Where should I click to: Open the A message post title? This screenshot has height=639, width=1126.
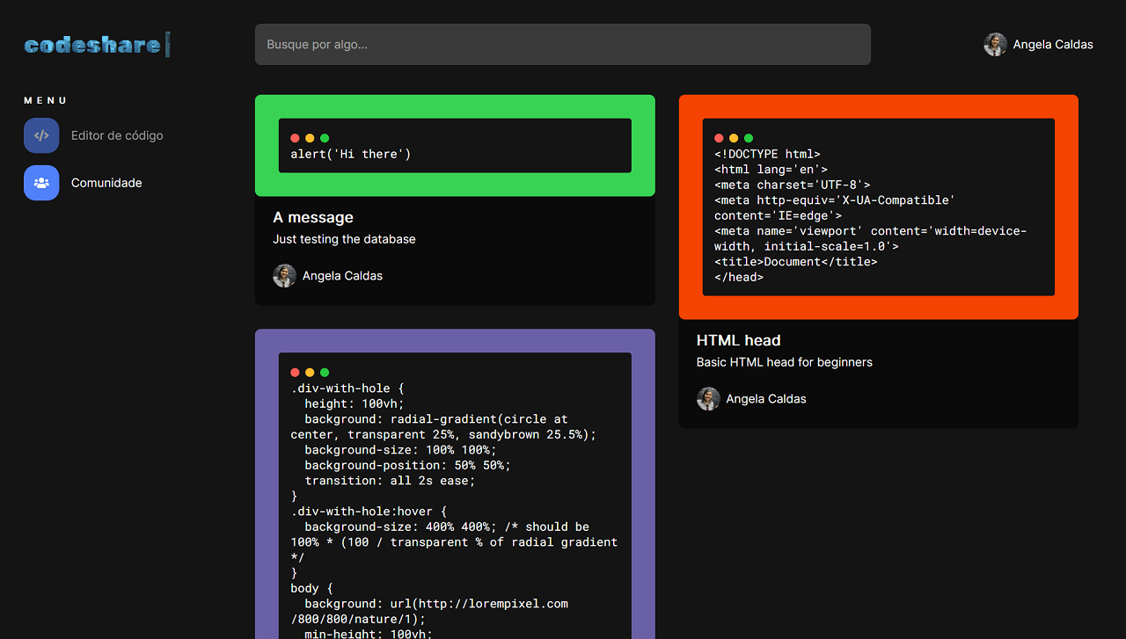coord(313,217)
